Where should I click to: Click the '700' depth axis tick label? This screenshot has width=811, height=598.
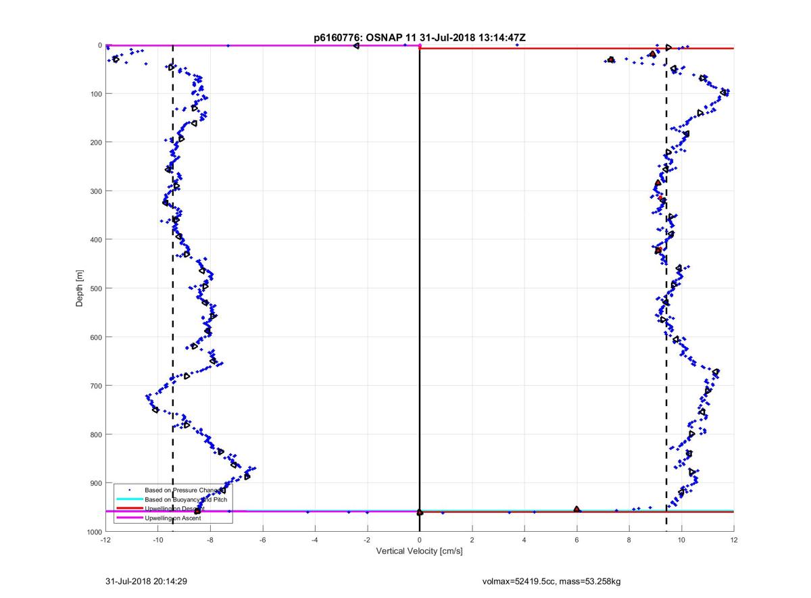[95, 386]
